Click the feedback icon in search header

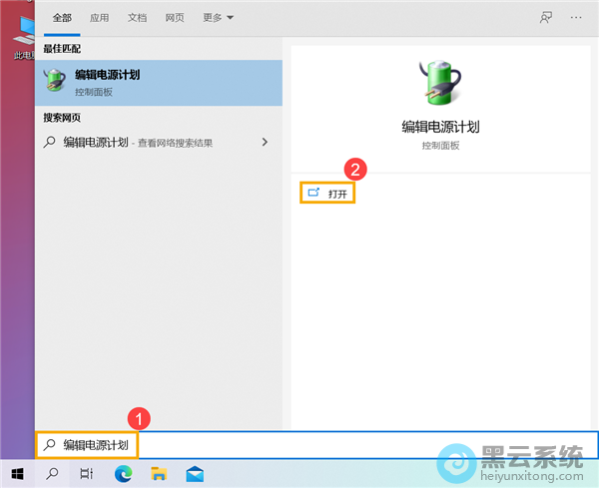[545, 18]
